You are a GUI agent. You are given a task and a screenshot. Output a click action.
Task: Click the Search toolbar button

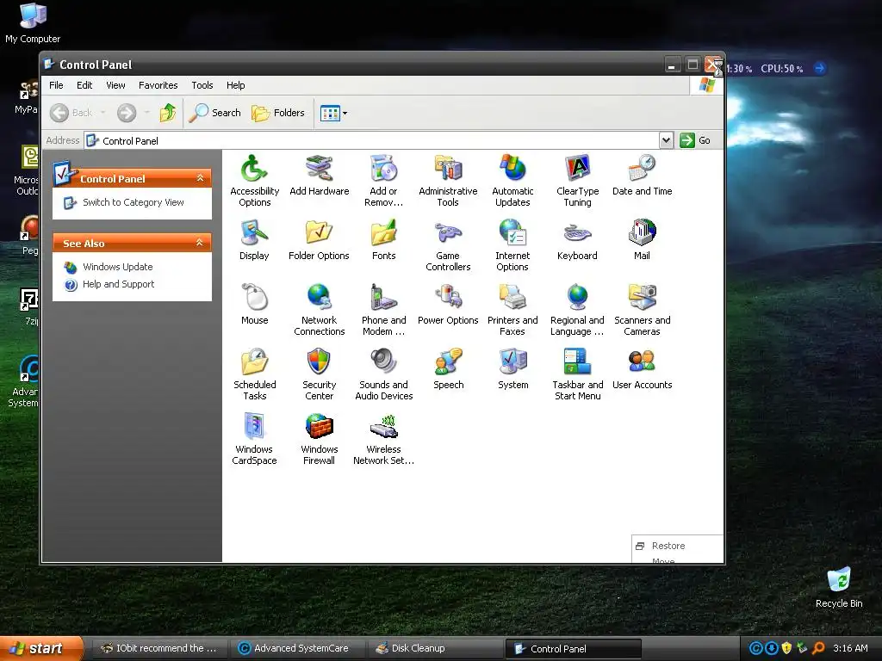(x=214, y=113)
